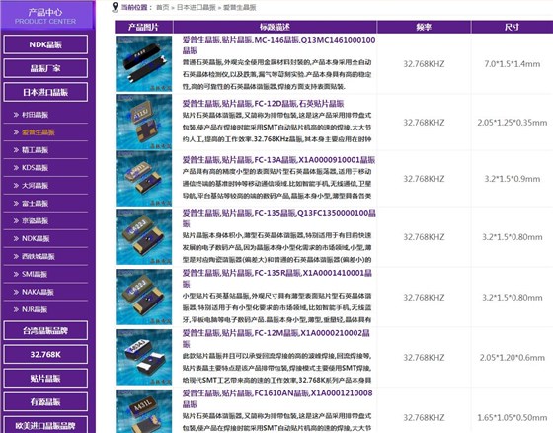Click the location pin icon in breadcrumb
553x433 pixels.
(115, 7)
